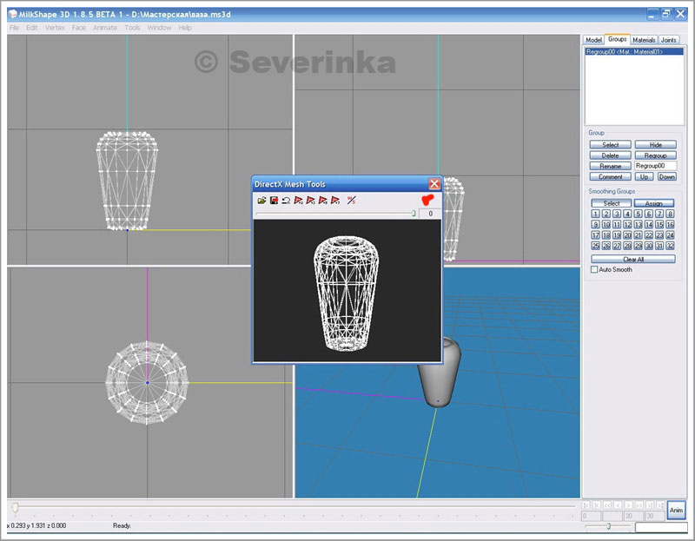The height and width of the screenshot is (541, 695).
Task: Click the second red flag mesh icon
Action: pos(310,201)
